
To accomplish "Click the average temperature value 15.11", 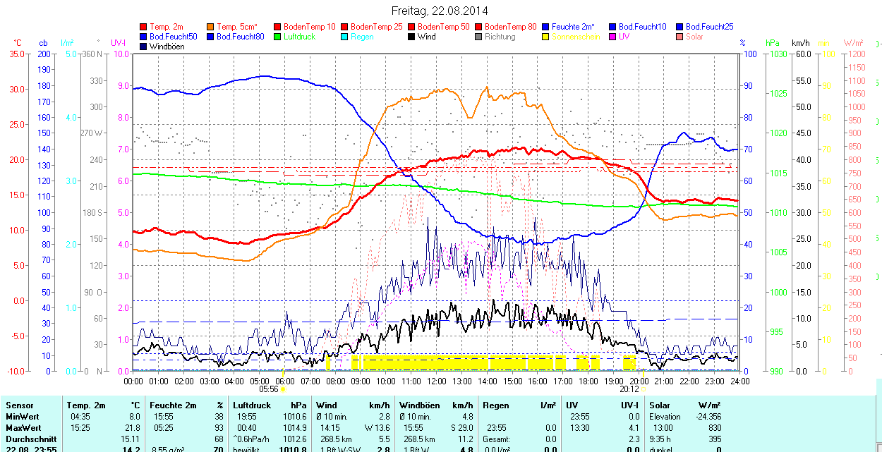I will [x=131, y=439].
